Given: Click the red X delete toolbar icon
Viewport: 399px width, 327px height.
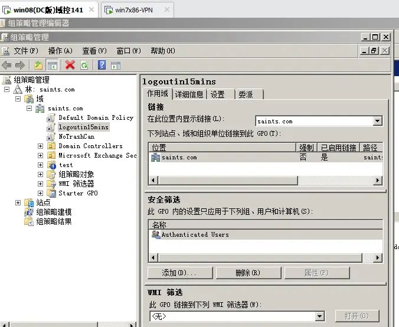Looking at the screenshot, I should pos(70,65).
